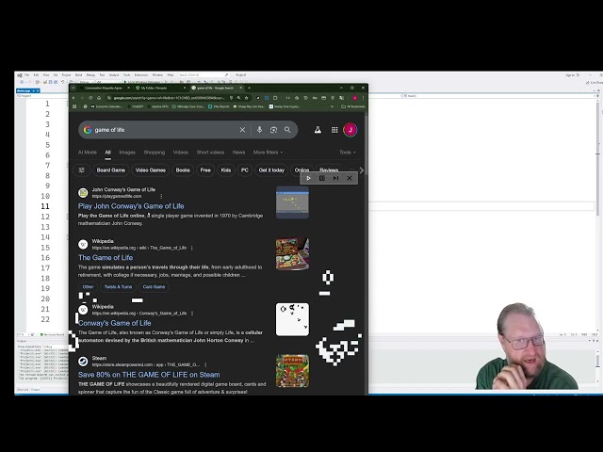Viewport: 603px width, 452px height.
Task: Open the Conway's Game of Life result thumbnail
Action: pyautogui.click(x=292, y=319)
